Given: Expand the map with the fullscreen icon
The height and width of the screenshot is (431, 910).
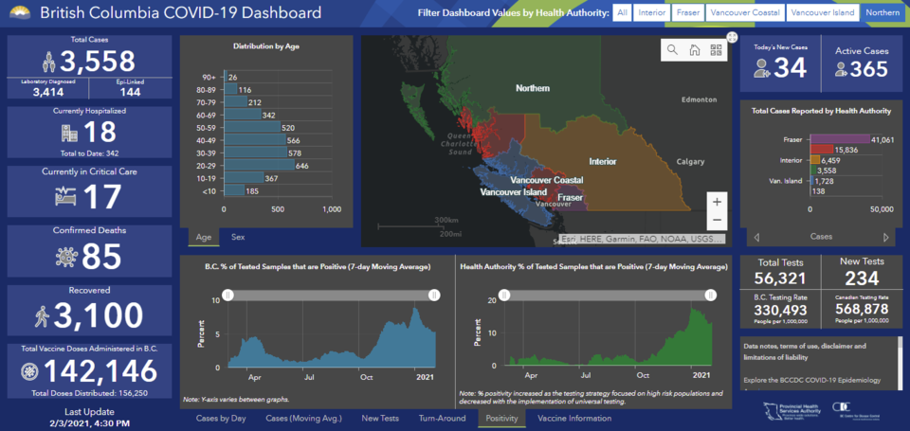Looking at the screenshot, I should pyautogui.click(x=732, y=37).
